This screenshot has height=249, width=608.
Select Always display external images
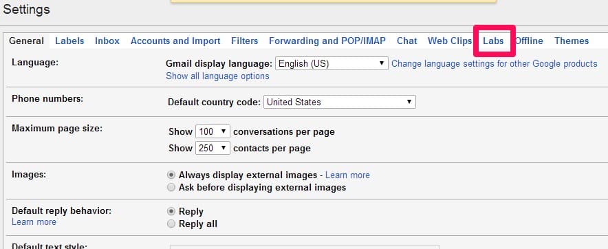pos(171,175)
